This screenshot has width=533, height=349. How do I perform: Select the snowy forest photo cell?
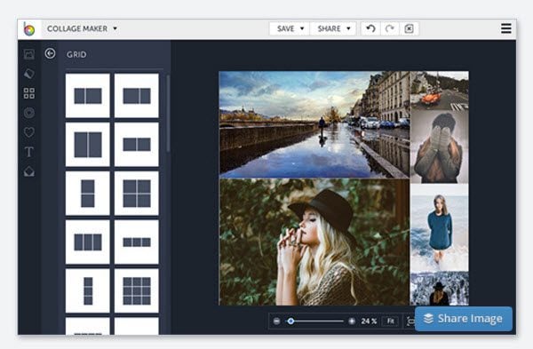pyautogui.click(x=439, y=289)
